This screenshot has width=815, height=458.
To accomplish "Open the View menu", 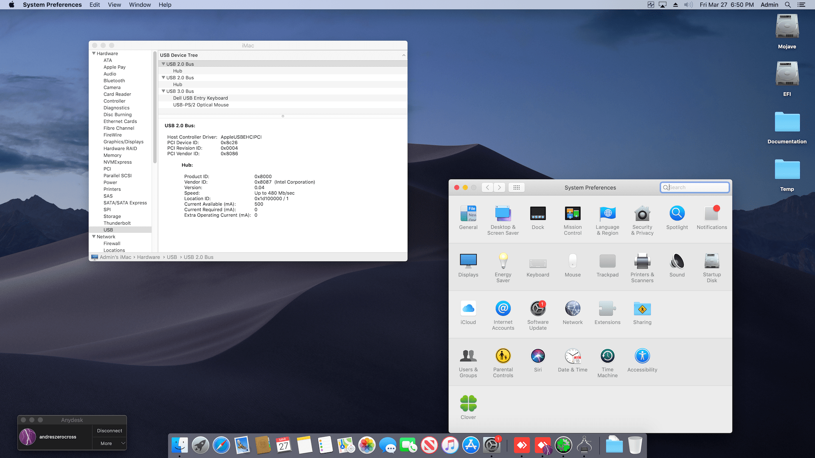I will (114, 5).
